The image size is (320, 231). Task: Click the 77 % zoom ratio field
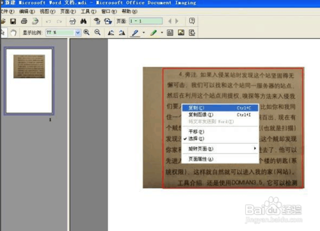coord(60,33)
